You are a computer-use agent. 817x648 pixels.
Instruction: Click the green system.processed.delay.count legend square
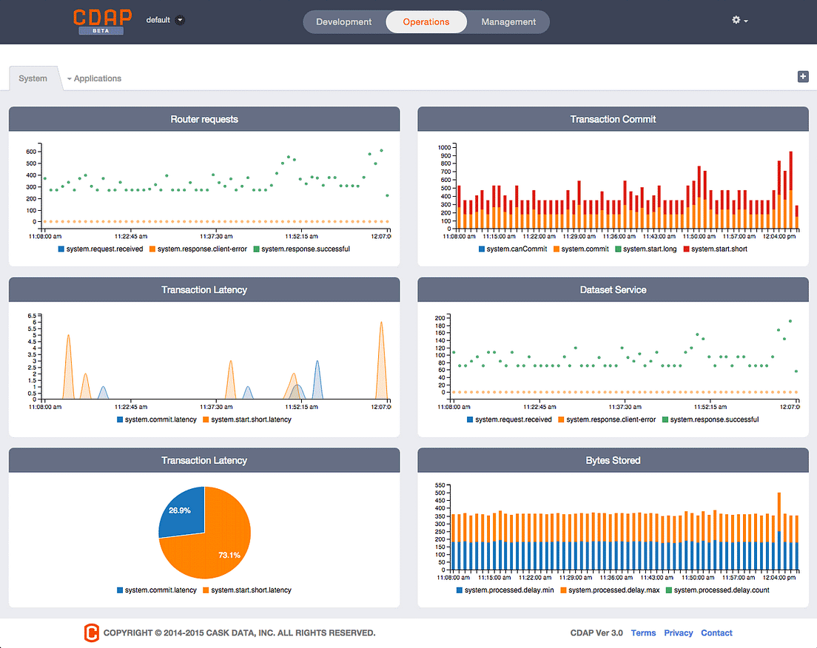coord(669,590)
